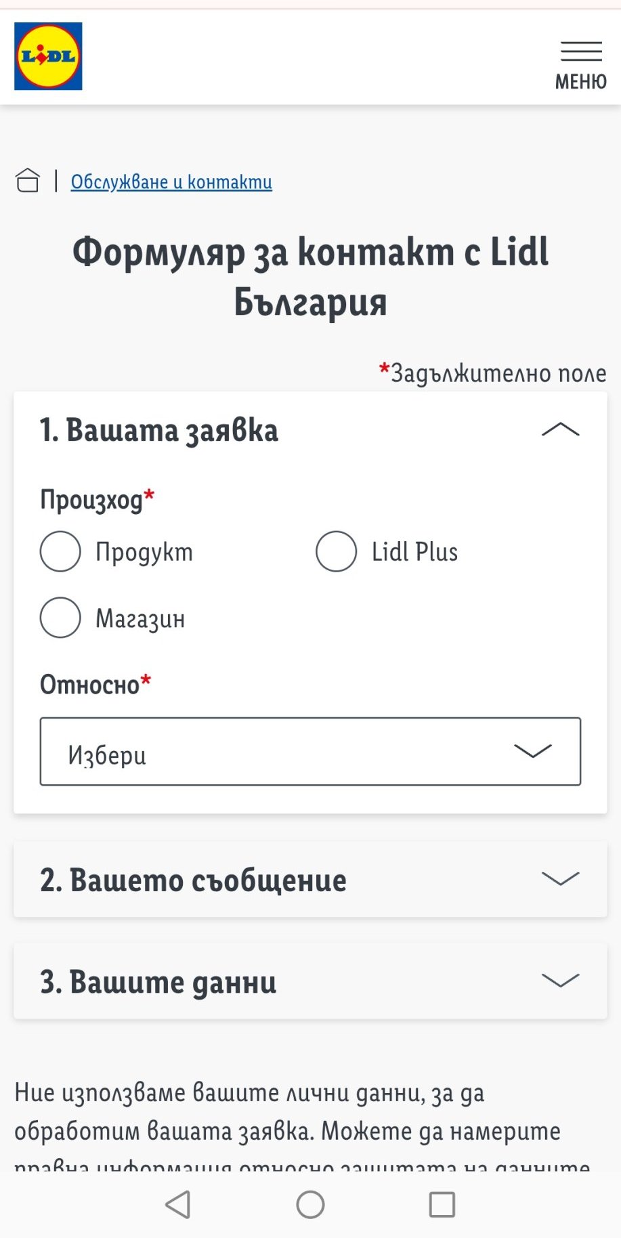Click the dropdown arrow in Избери field
This screenshot has width=621, height=1238.
point(533,751)
